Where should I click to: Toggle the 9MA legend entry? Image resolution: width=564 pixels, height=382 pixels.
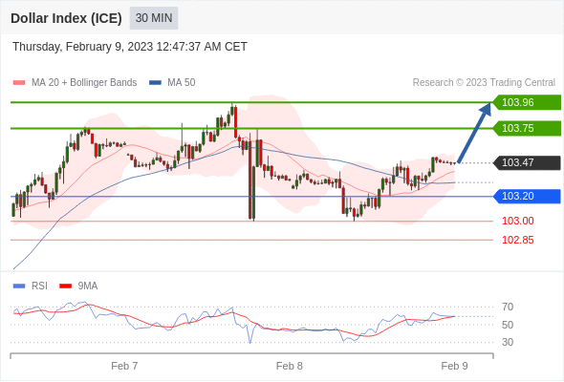[78, 286]
